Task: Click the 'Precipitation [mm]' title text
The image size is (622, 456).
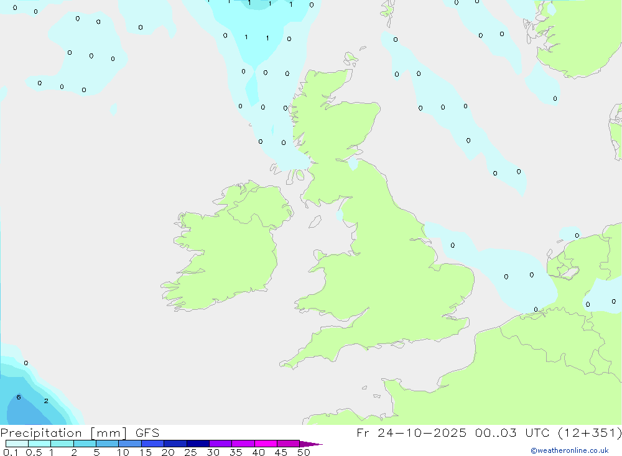Action: click(63, 433)
